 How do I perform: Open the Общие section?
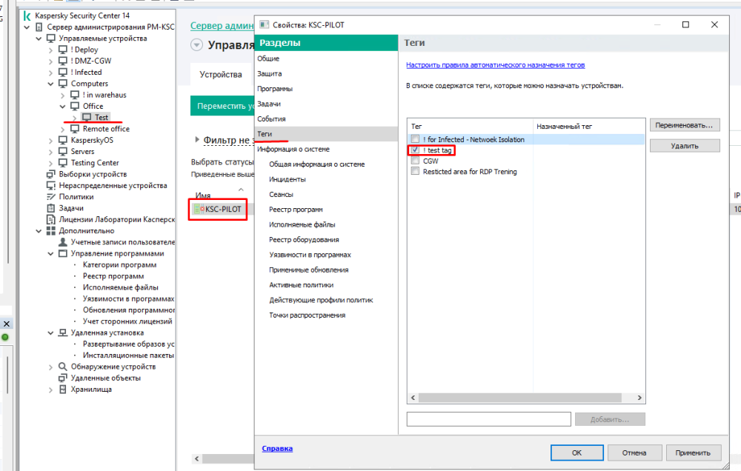pyautogui.click(x=268, y=59)
